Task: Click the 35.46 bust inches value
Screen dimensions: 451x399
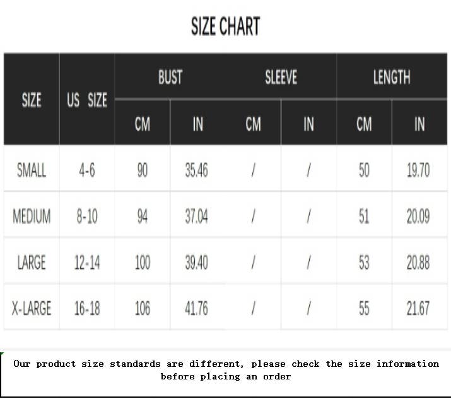Action: pos(196,170)
